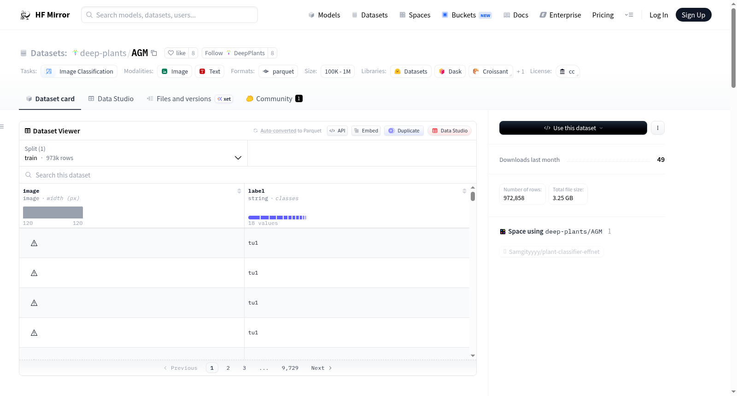The height and width of the screenshot is (396, 737).
Task: Click the Dataset Viewer table icon
Action: click(28, 131)
